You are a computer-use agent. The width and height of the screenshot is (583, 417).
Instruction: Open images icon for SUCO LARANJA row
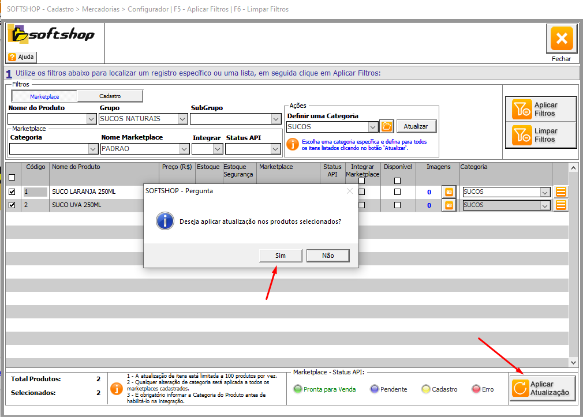449,191
